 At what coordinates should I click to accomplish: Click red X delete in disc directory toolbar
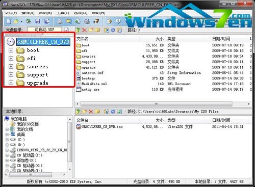coord(85,30)
